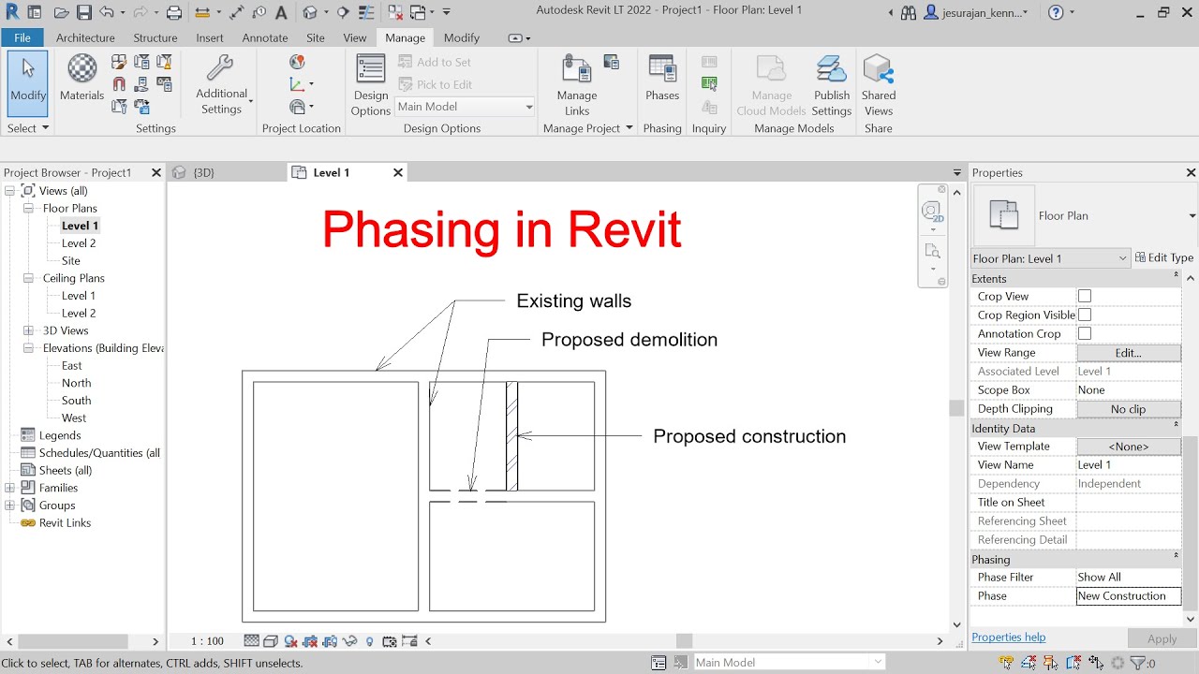Open the File menu
Viewport: 1199px width, 674px height.
pyautogui.click(x=22, y=37)
